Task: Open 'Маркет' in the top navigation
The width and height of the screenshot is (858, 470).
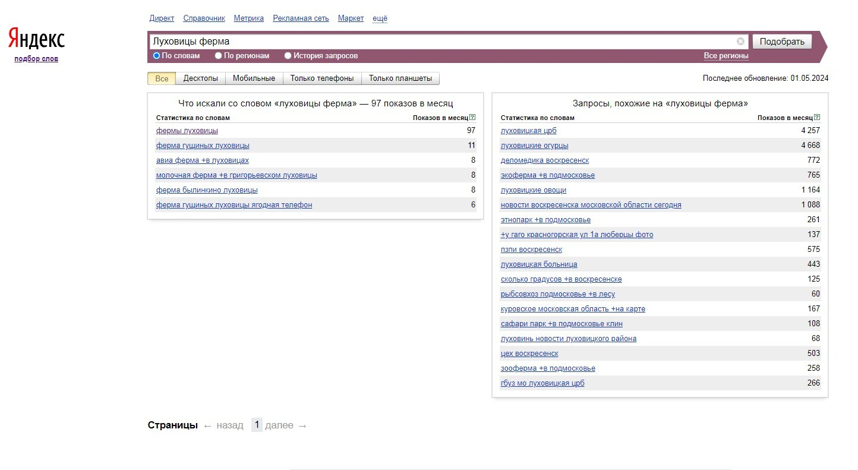Action: 351,18
